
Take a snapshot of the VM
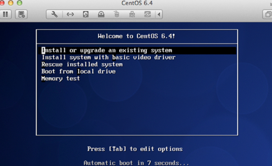click(21, 14)
